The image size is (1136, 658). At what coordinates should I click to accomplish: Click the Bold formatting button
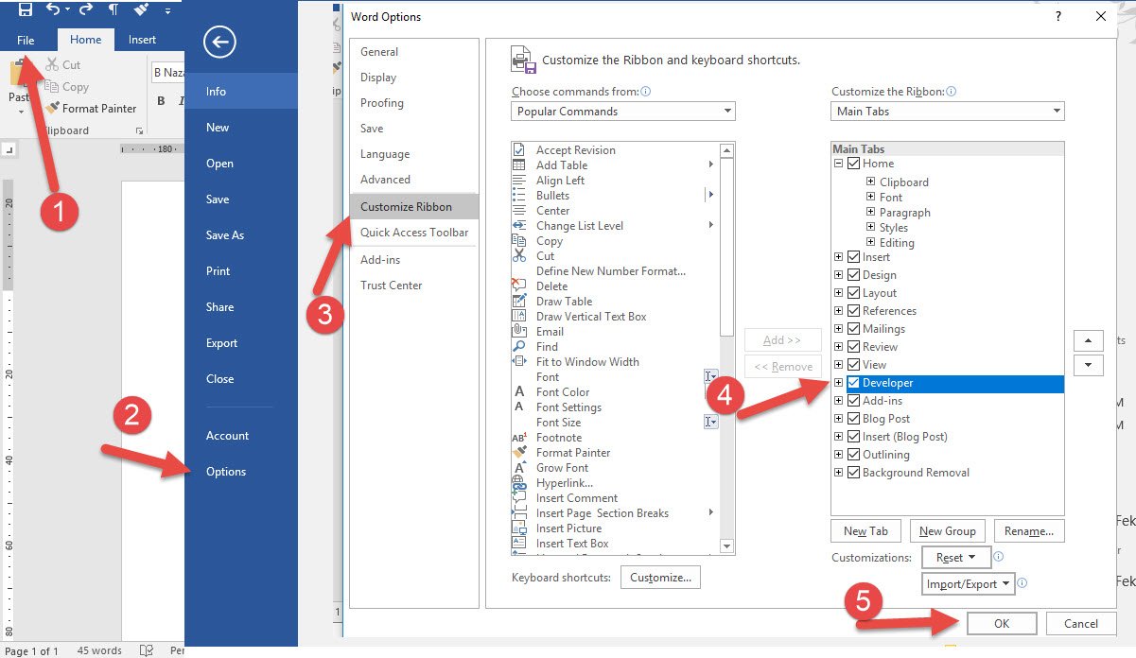tap(161, 101)
